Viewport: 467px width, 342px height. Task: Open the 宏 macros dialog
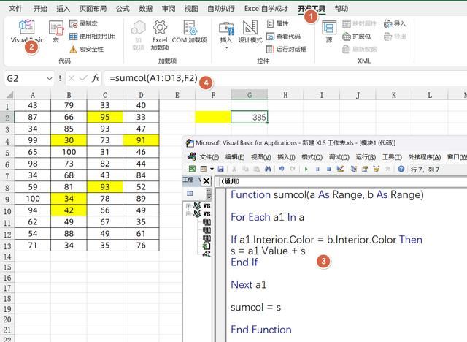[56, 31]
